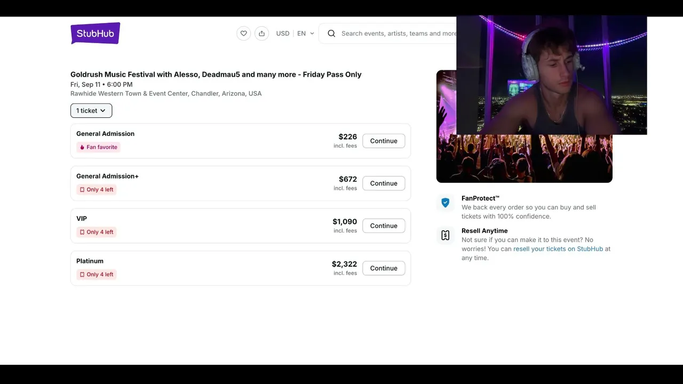Select the Resell Anytime ticket icon
The image size is (683, 384).
[445, 235]
